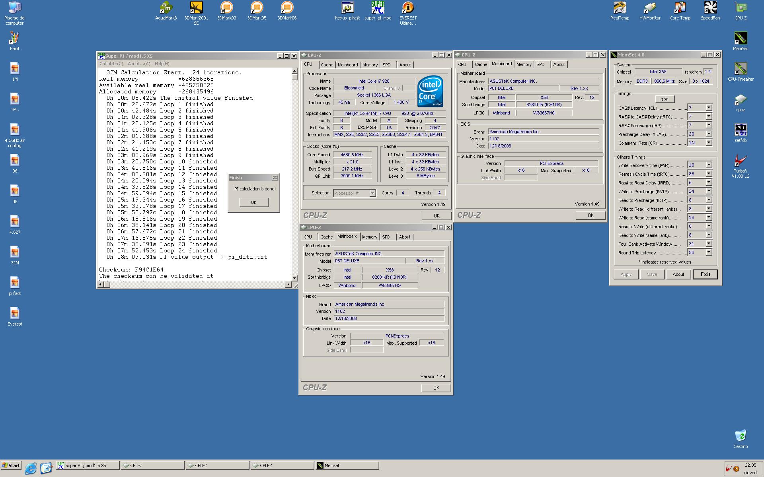Expand the Write Recovery time (tWR) dropdown

[709, 165]
